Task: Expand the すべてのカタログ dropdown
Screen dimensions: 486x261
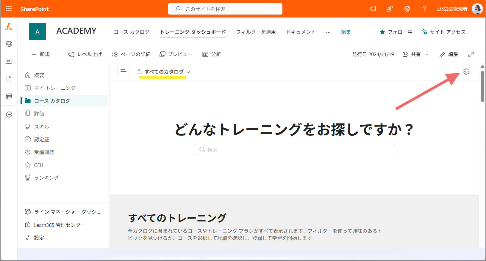Action: pos(164,72)
